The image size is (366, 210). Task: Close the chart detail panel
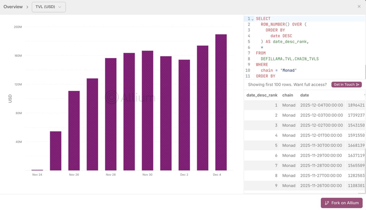pos(359,6)
